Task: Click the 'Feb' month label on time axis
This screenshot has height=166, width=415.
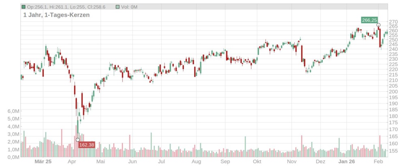Action: [x=377, y=161]
